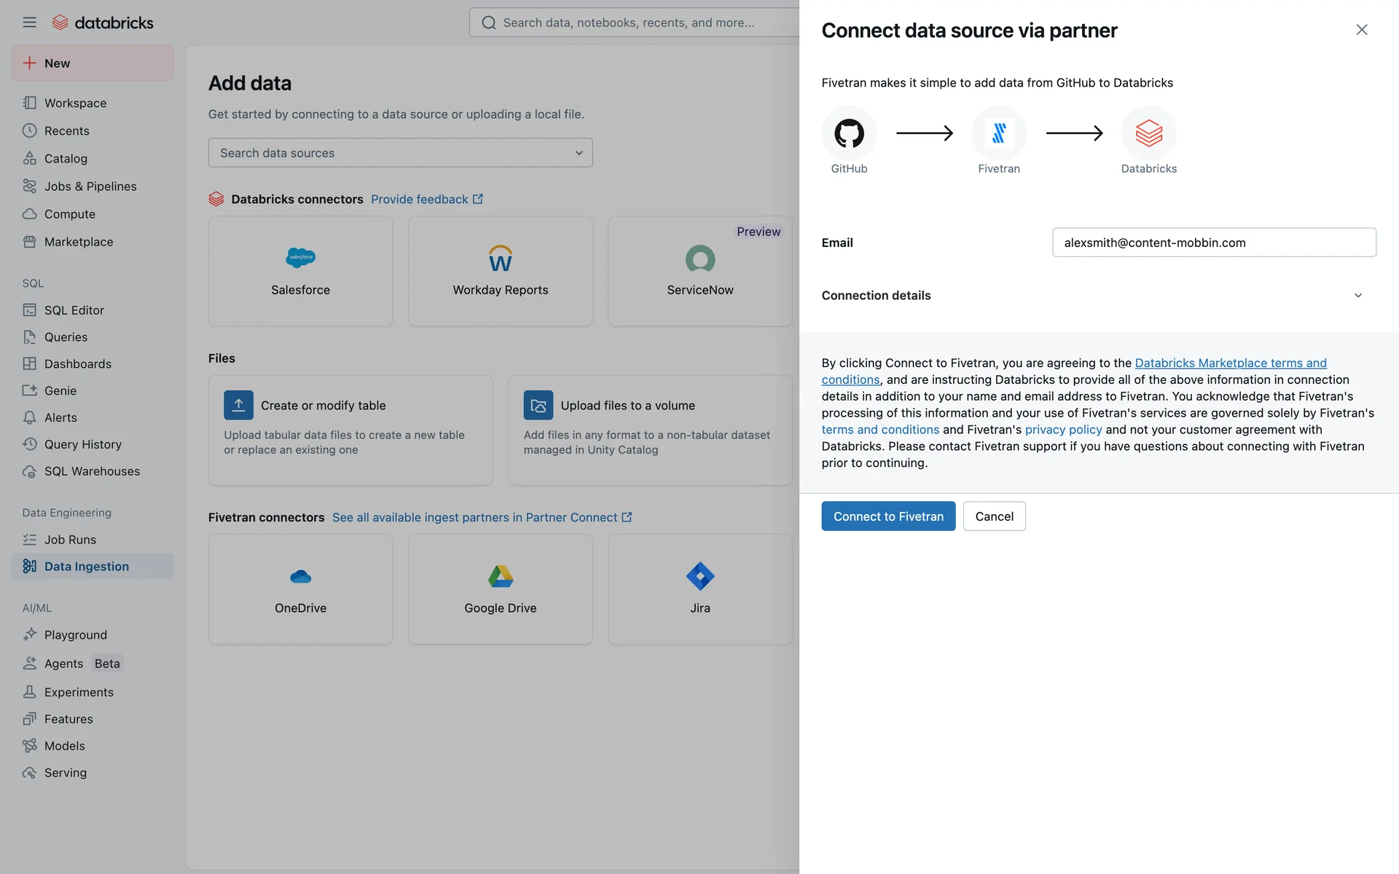Viewport: 1399px width, 874px height.
Task: Open the Search data sources dropdown
Action: click(x=400, y=153)
